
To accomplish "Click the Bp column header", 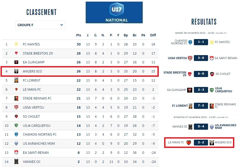I will coord(126,35).
